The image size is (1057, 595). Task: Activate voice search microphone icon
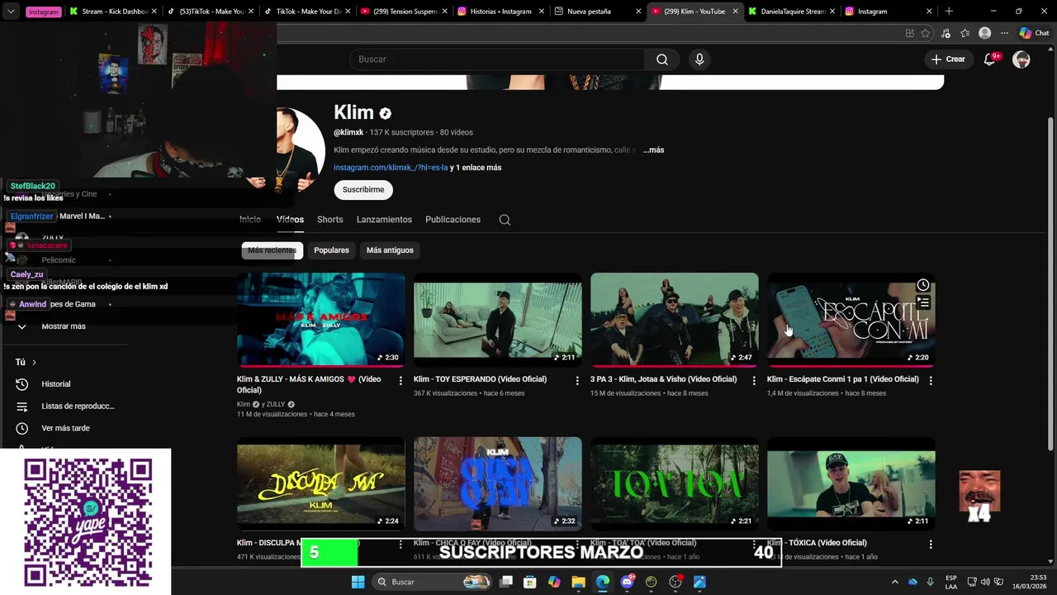point(699,59)
